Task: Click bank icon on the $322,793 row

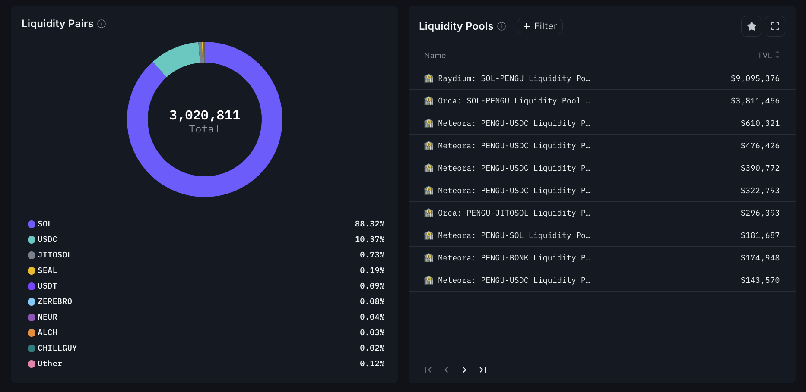Action: pyautogui.click(x=428, y=191)
